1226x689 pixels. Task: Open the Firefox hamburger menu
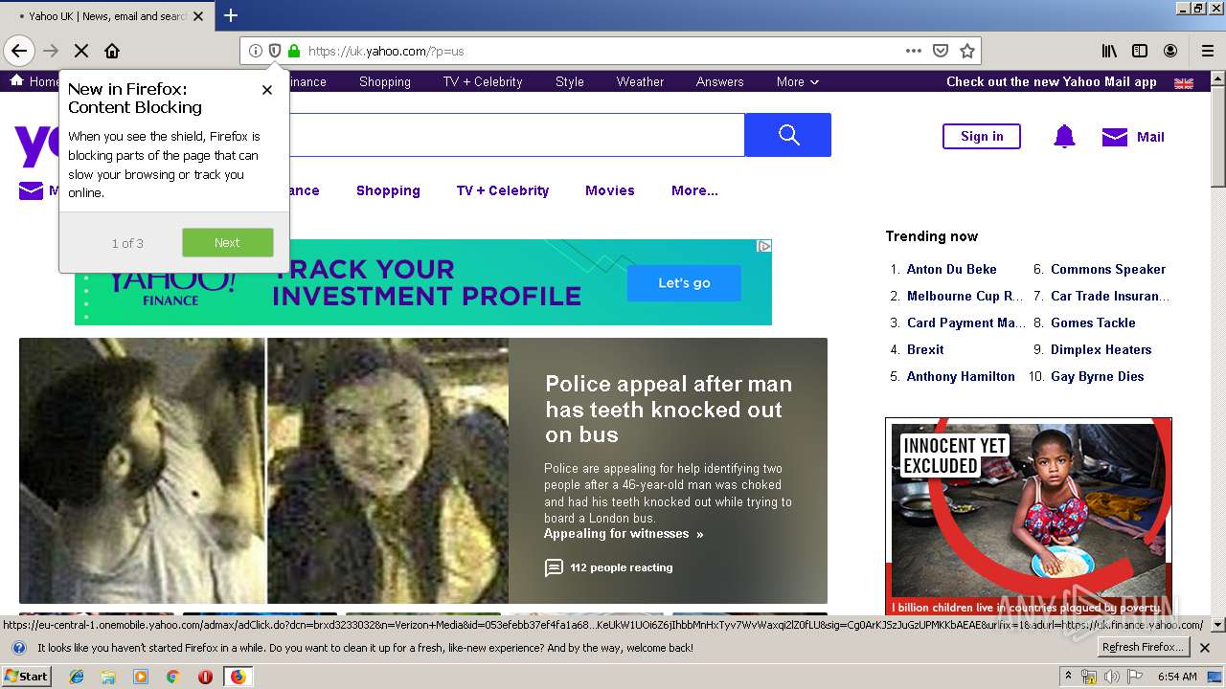(x=1208, y=51)
